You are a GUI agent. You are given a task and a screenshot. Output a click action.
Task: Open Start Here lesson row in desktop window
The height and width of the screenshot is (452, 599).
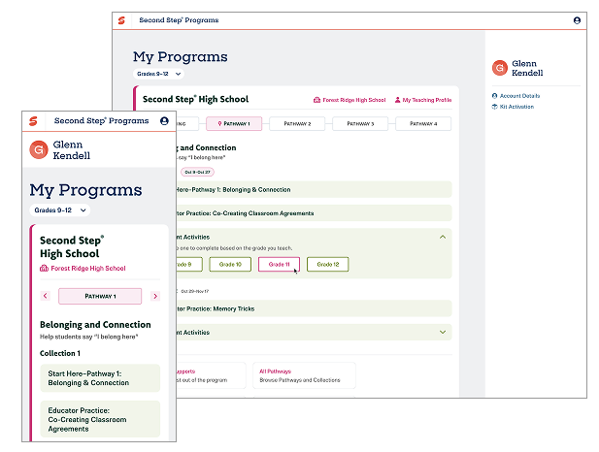314,189
